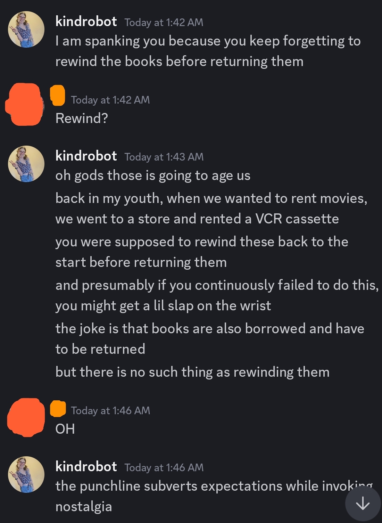Select the "oh gods those is going to age us" line
Image resolution: width=382 pixels, height=523 pixels.
point(153,176)
